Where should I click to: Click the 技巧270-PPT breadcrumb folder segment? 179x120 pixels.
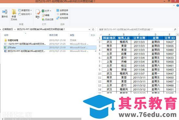click(41, 29)
